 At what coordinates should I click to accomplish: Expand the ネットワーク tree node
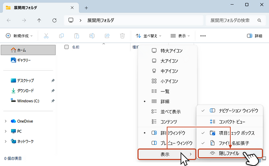pos(6,141)
